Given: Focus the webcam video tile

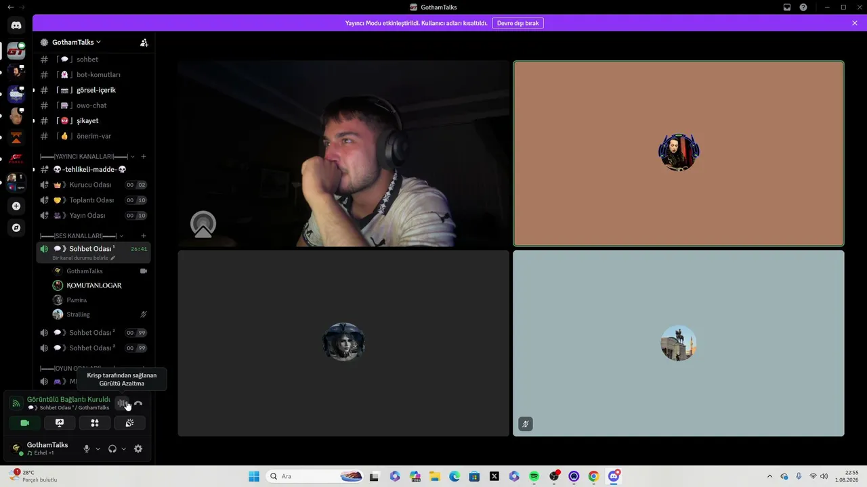Looking at the screenshot, I should 343,154.
